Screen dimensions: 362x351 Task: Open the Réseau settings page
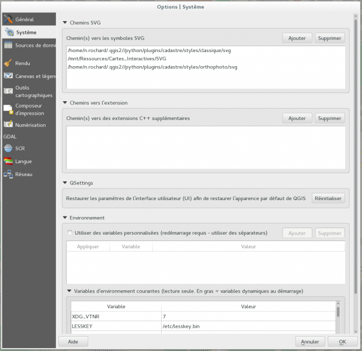point(23,174)
